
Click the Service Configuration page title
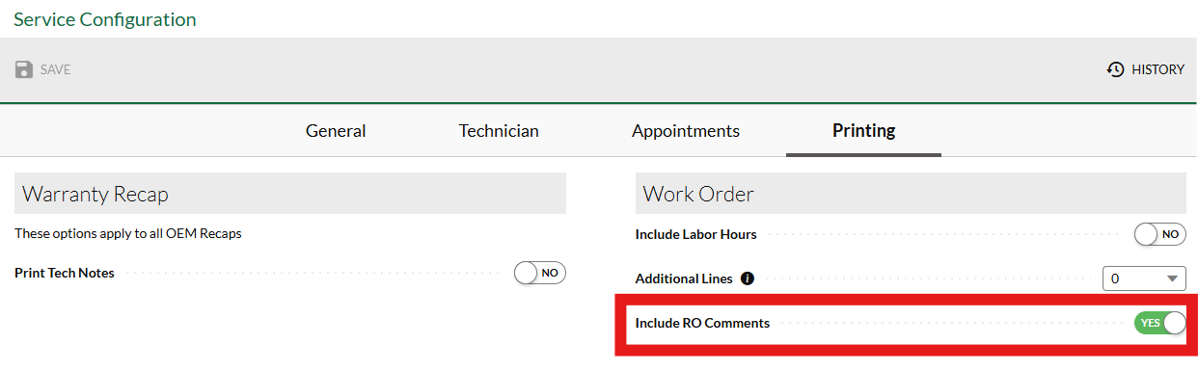point(105,19)
